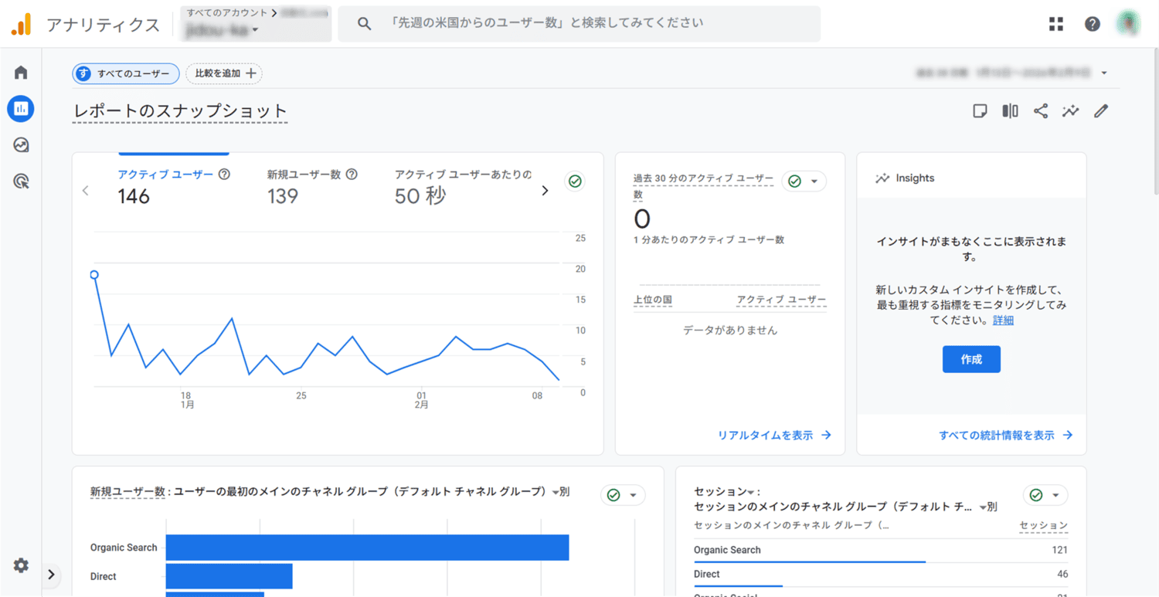Screen dimensions: 1159x597
Task: Click the analytics search input field
Action: pos(579,24)
